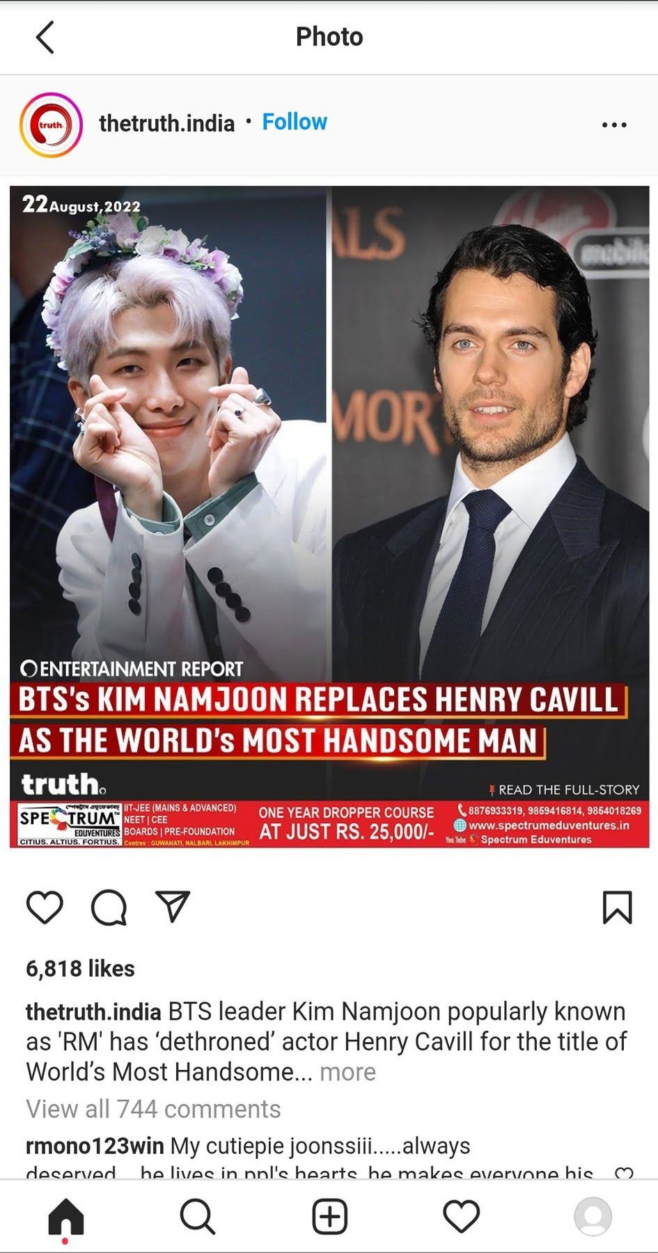Tap the Kim Namjoon vs Henry Cavill photo
Image resolution: width=658 pixels, height=1253 pixels.
coord(329,517)
